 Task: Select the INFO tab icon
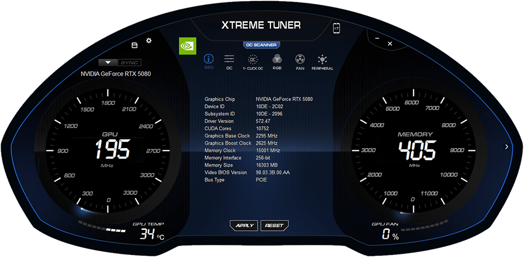pos(209,62)
